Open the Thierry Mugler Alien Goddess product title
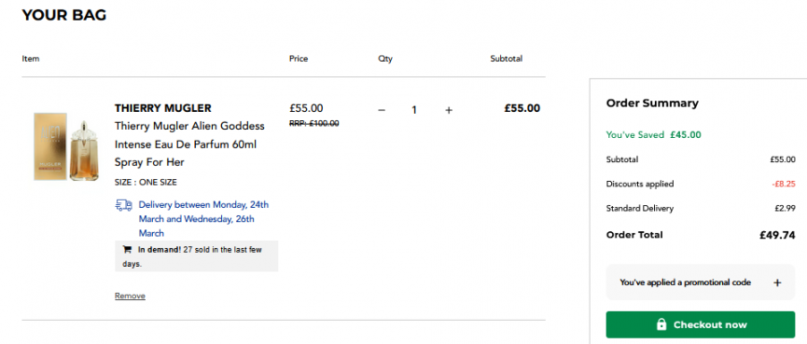The image size is (807, 344). tap(189, 144)
